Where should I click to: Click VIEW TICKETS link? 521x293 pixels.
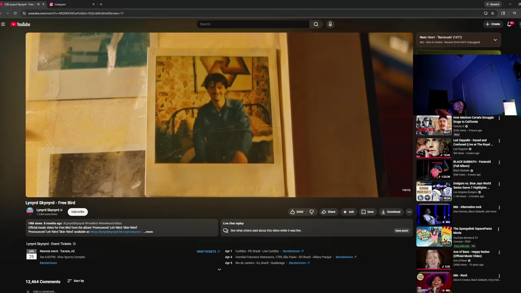[208, 251]
